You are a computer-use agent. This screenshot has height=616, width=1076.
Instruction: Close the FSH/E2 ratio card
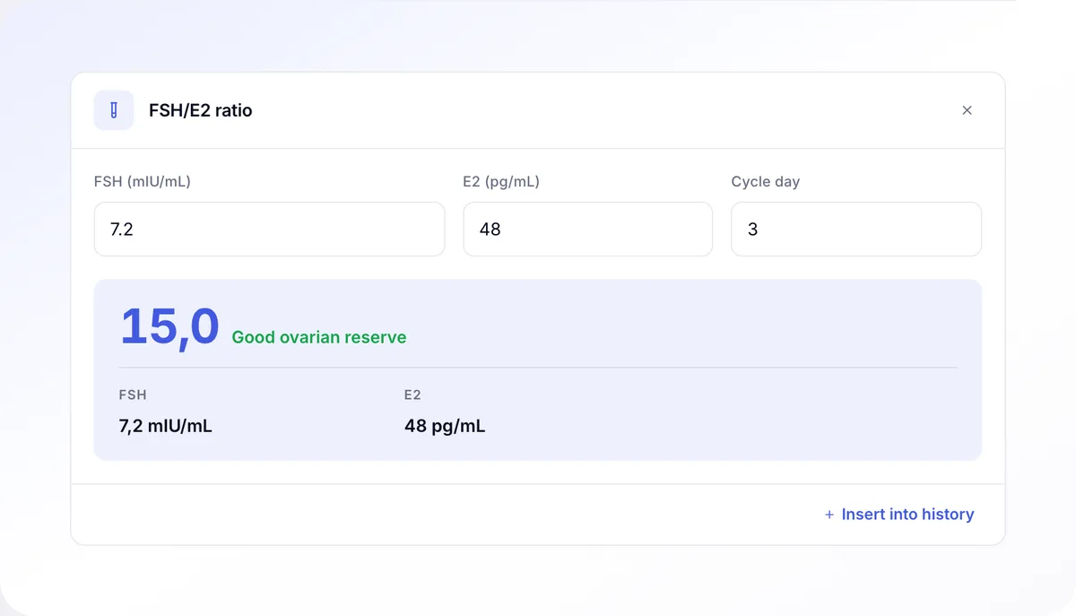967,110
